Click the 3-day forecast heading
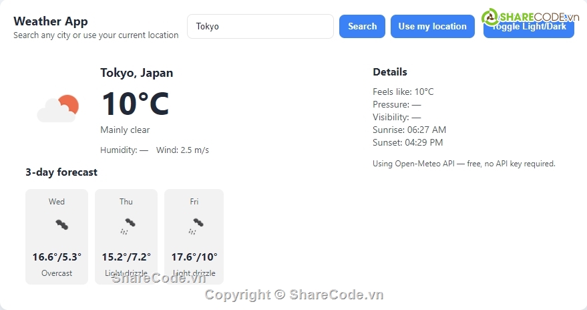This screenshot has width=587, height=310. [61, 172]
